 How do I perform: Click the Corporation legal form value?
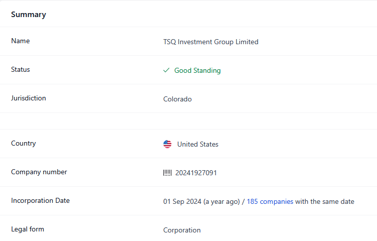tap(182, 230)
